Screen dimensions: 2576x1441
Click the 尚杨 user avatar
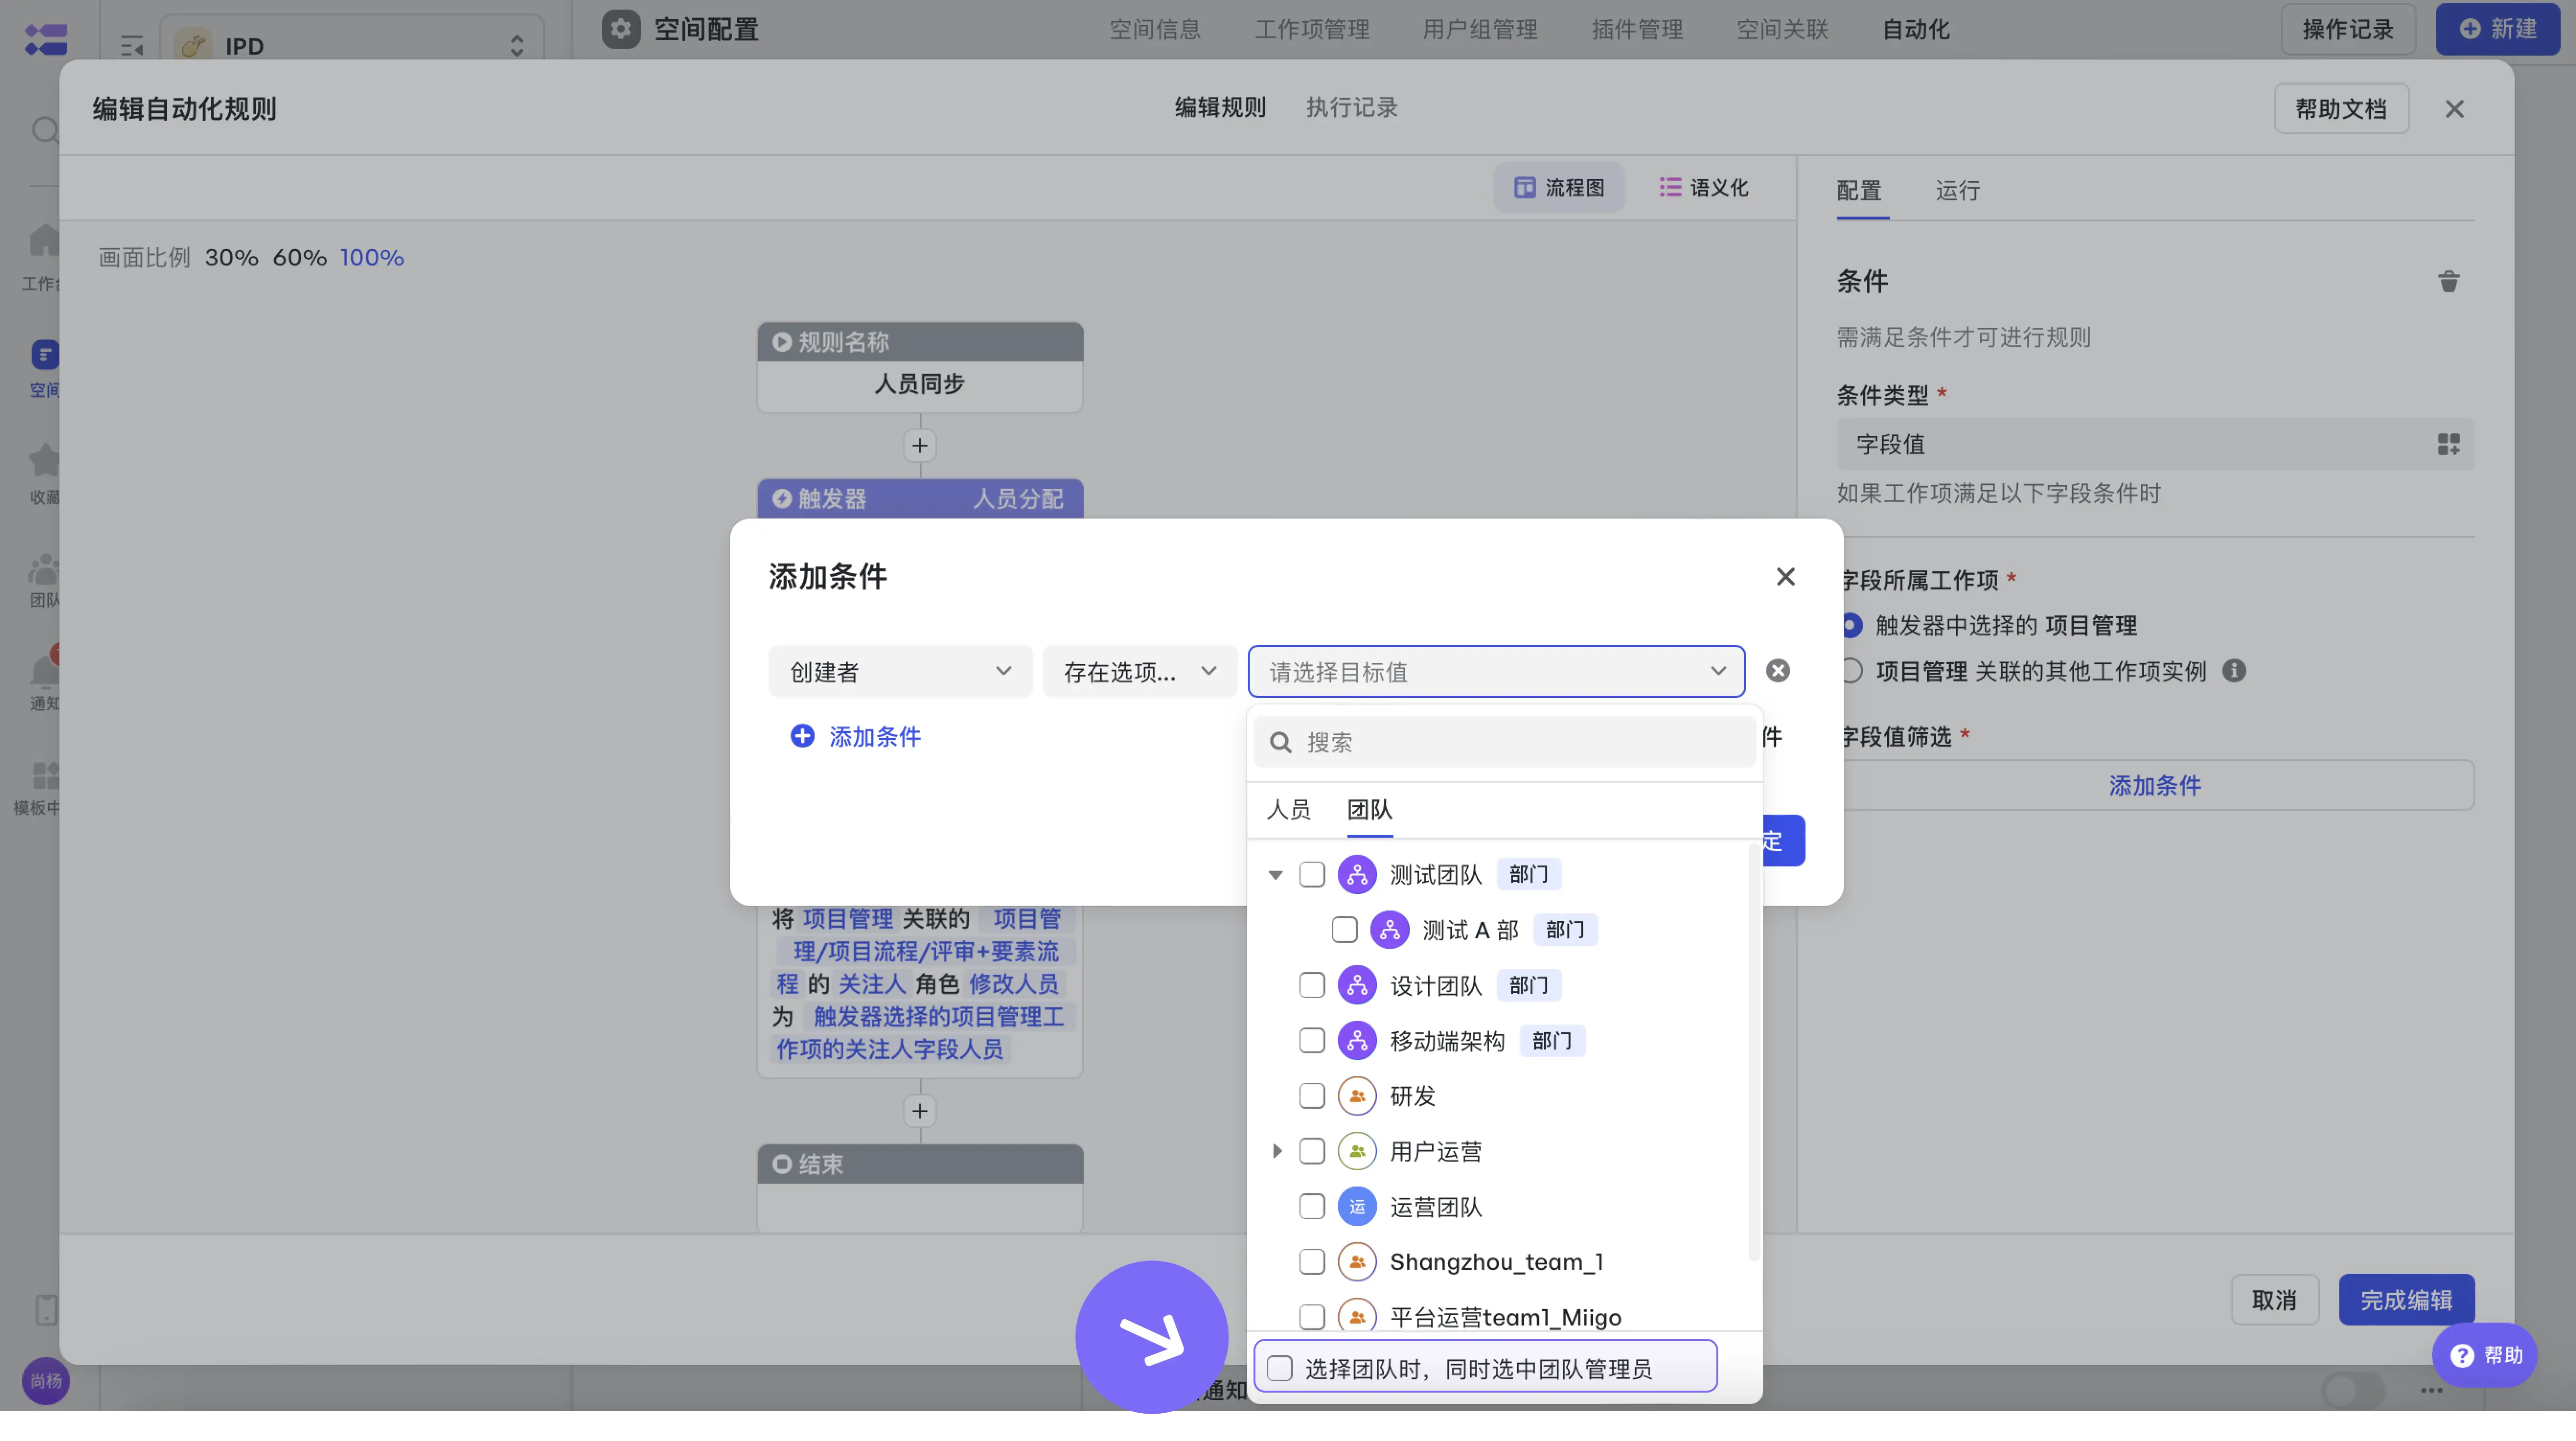click(46, 1381)
